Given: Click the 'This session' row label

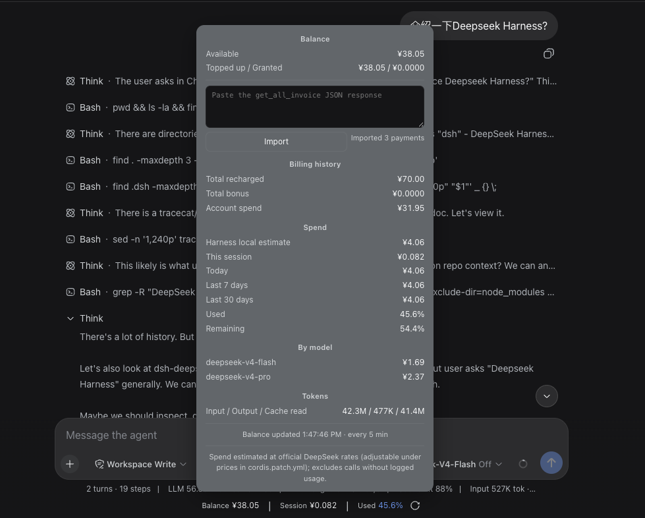Looking at the screenshot, I should tap(229, 257).
